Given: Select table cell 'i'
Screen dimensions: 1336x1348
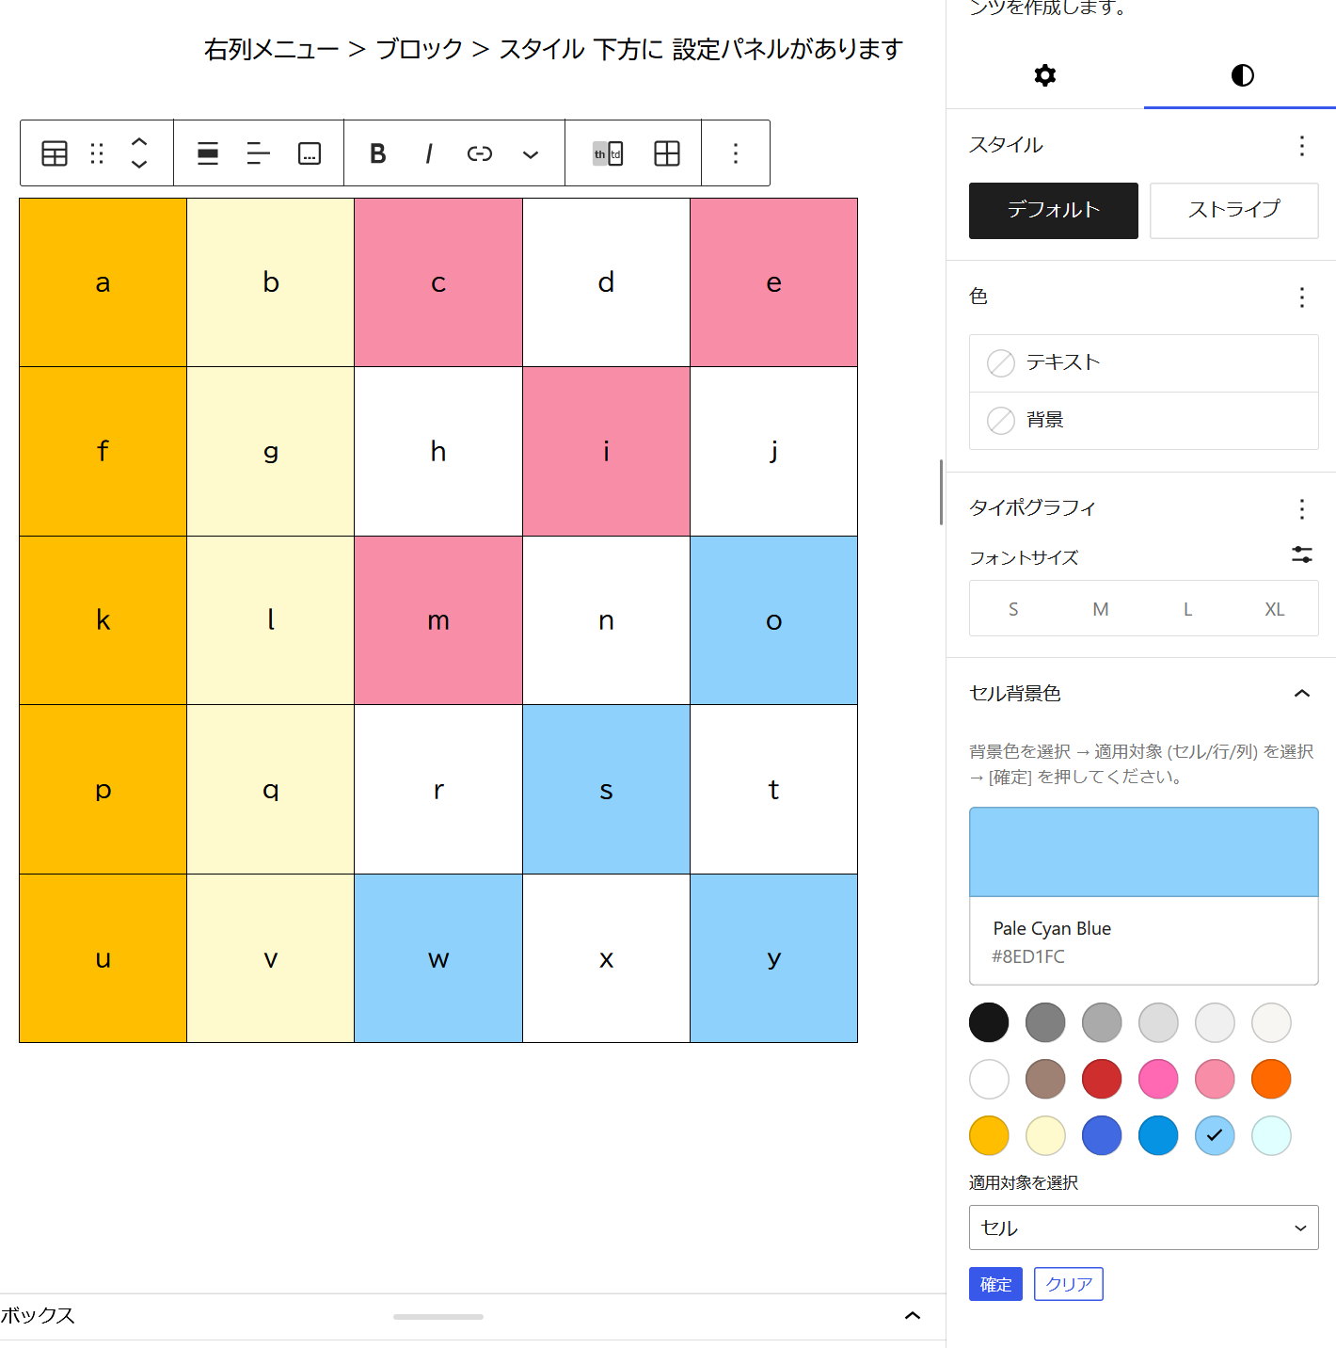Looking at the screenshot, I should pyautogui.click(x=606, y=452).
